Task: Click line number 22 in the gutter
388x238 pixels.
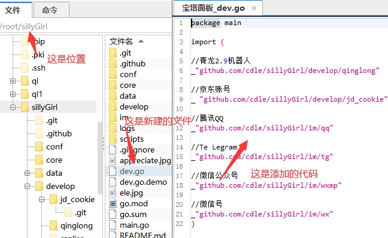Action: 180,224
